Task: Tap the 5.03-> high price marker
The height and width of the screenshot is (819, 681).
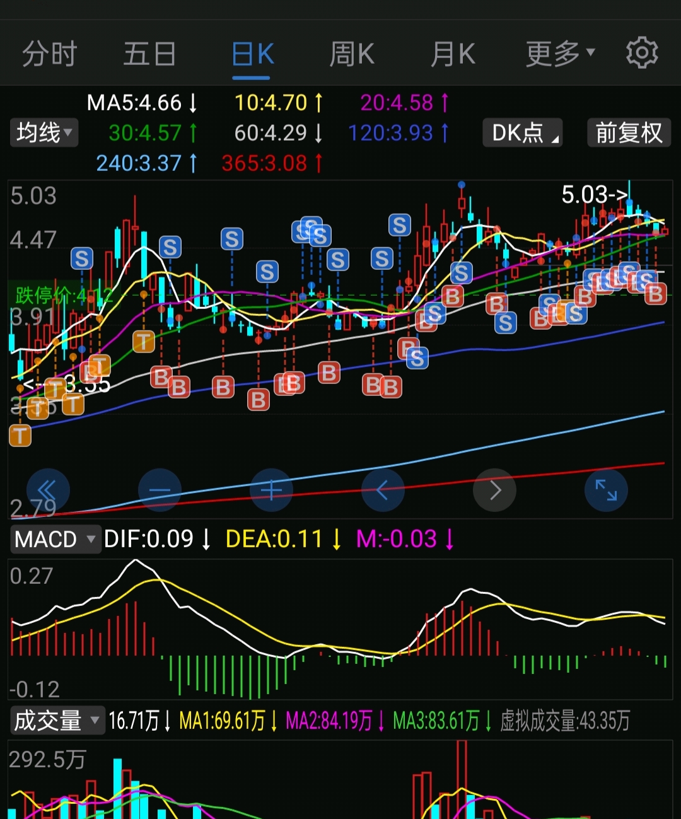Action: (x=595, y=195)
